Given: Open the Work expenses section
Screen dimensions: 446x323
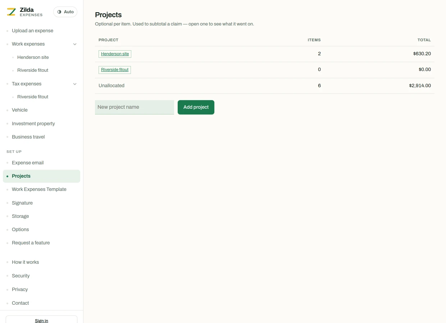Looking at the screenshot, I should coord(28,44).
